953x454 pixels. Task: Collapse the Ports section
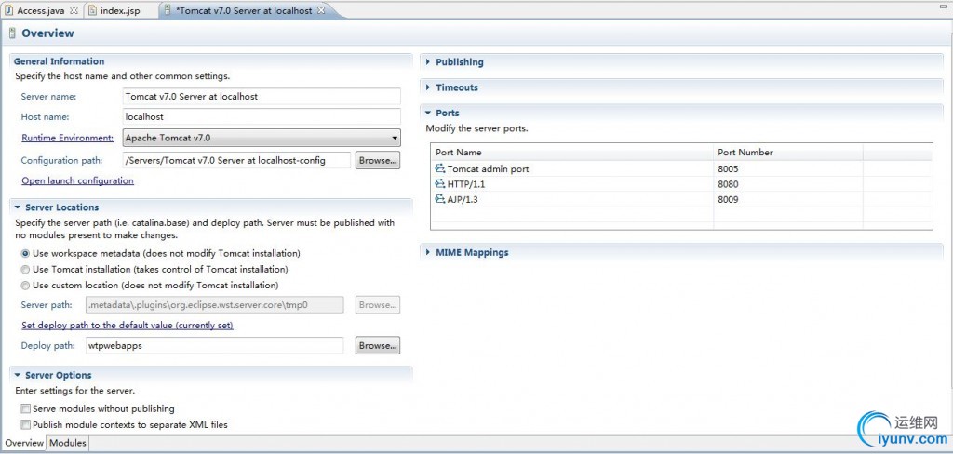point(428,113)
